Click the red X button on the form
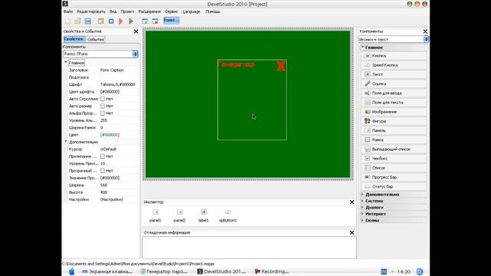Image resolution: width=491 pixels, height=276 pixels. point(281,66)
